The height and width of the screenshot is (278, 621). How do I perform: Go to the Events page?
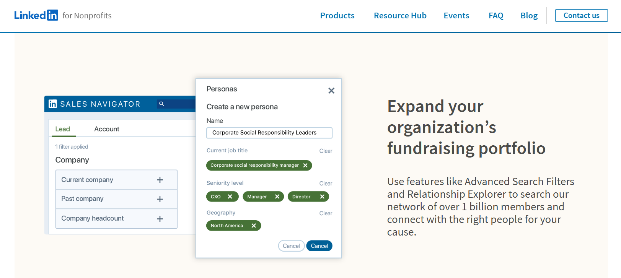click(x=456, y=16)
